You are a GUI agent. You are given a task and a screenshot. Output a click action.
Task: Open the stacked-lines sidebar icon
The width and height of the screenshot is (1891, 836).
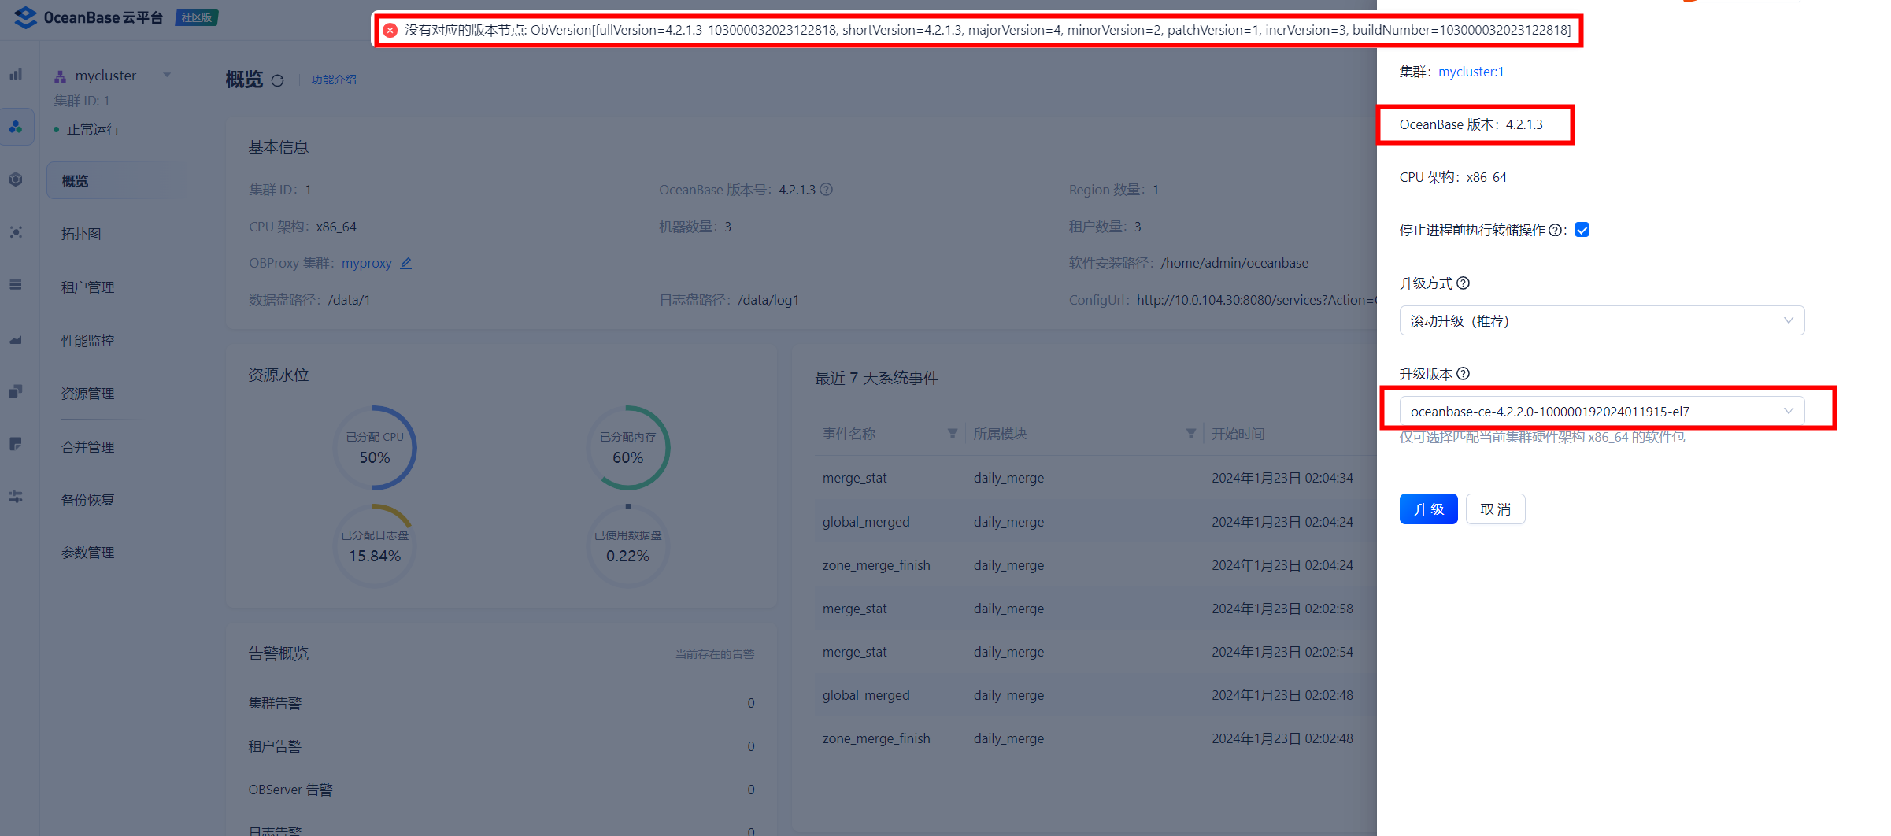pos(16,285)
